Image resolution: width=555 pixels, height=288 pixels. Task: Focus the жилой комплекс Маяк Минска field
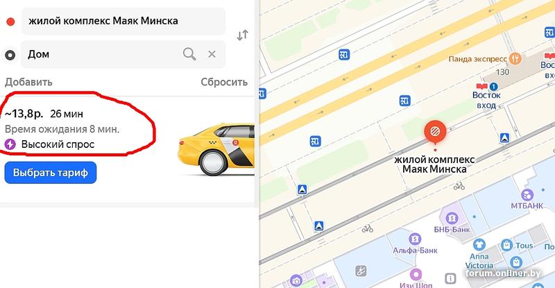123,22
